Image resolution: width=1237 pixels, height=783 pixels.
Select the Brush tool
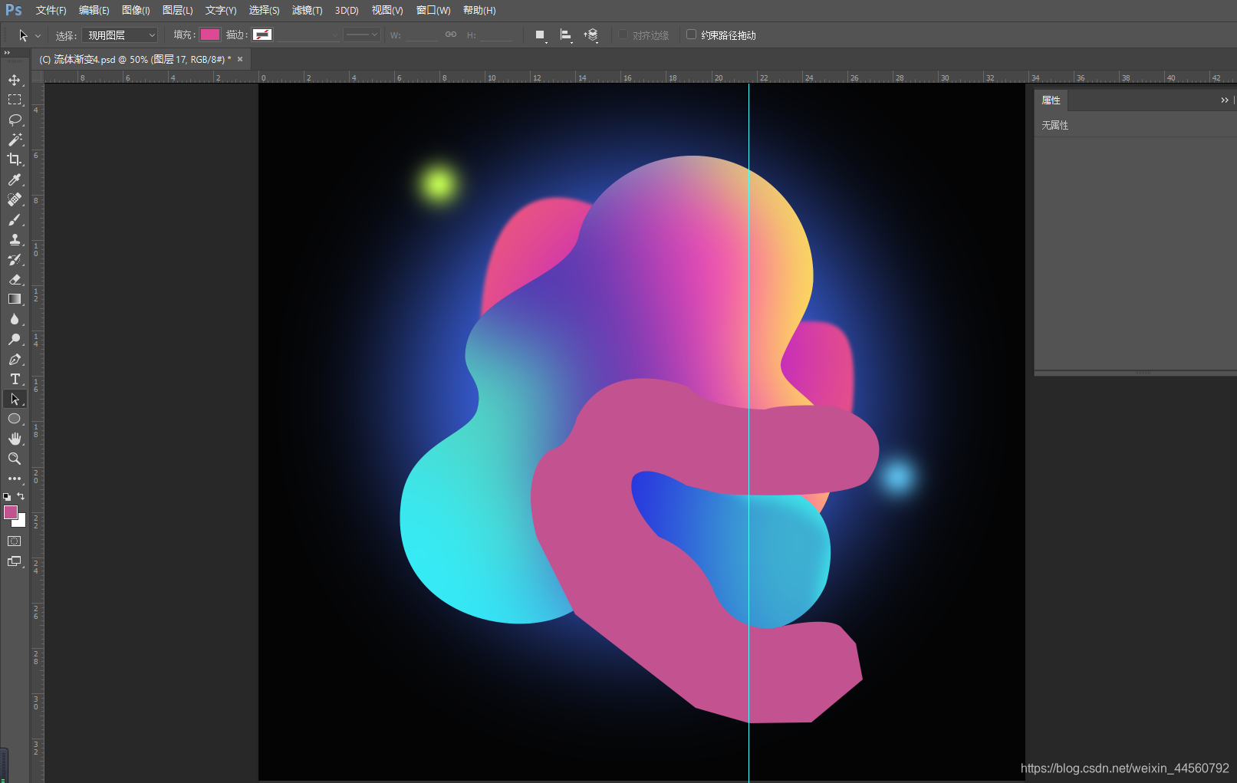click(15, 219)
